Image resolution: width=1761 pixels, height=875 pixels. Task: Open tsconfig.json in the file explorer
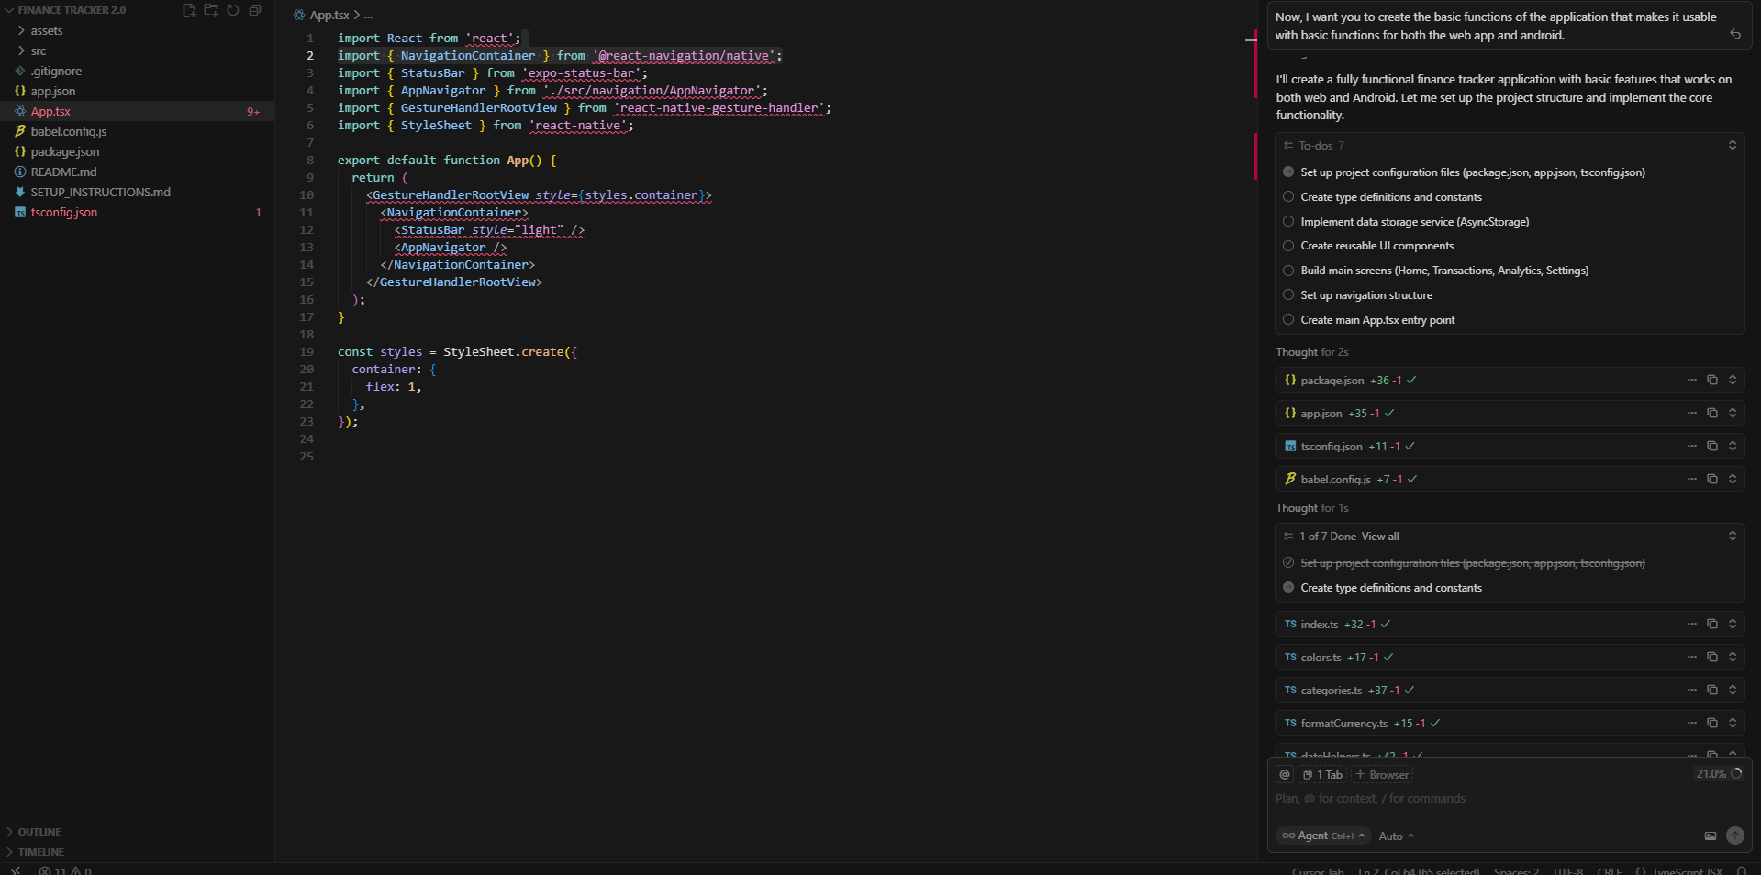tap(64, 212)
